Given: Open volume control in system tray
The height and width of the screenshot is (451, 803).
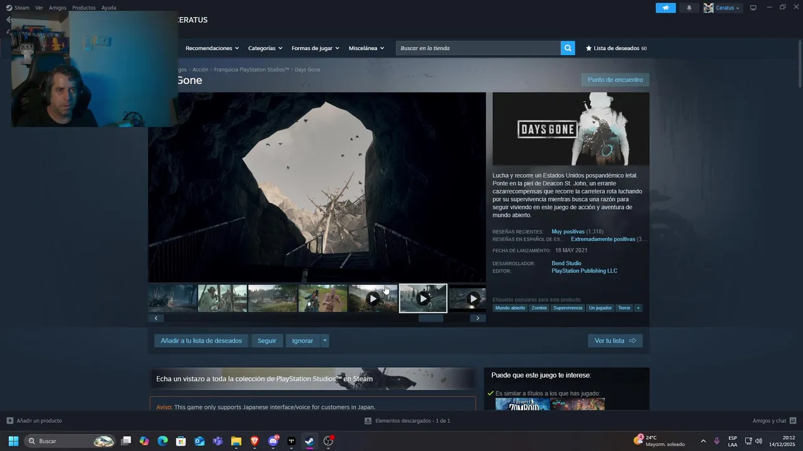Looking at the screenshot, I should click(758, 441).
